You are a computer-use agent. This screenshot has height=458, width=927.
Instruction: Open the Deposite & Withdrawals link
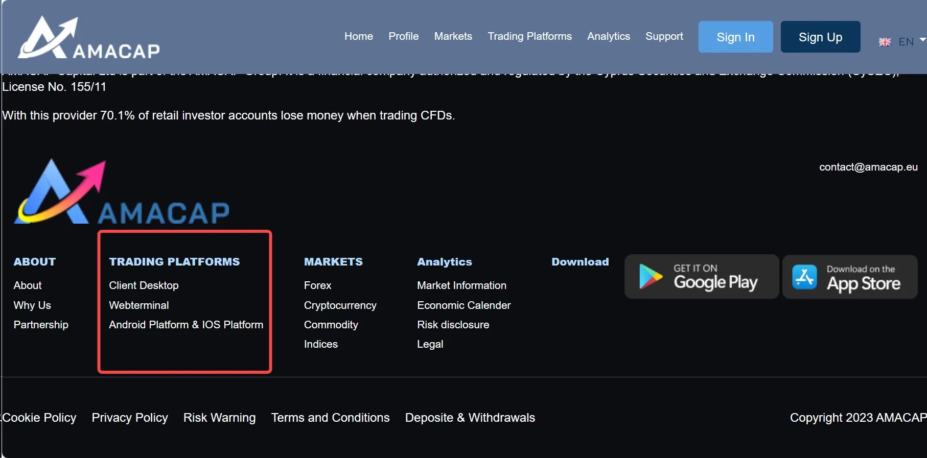(x=470, y=418)
